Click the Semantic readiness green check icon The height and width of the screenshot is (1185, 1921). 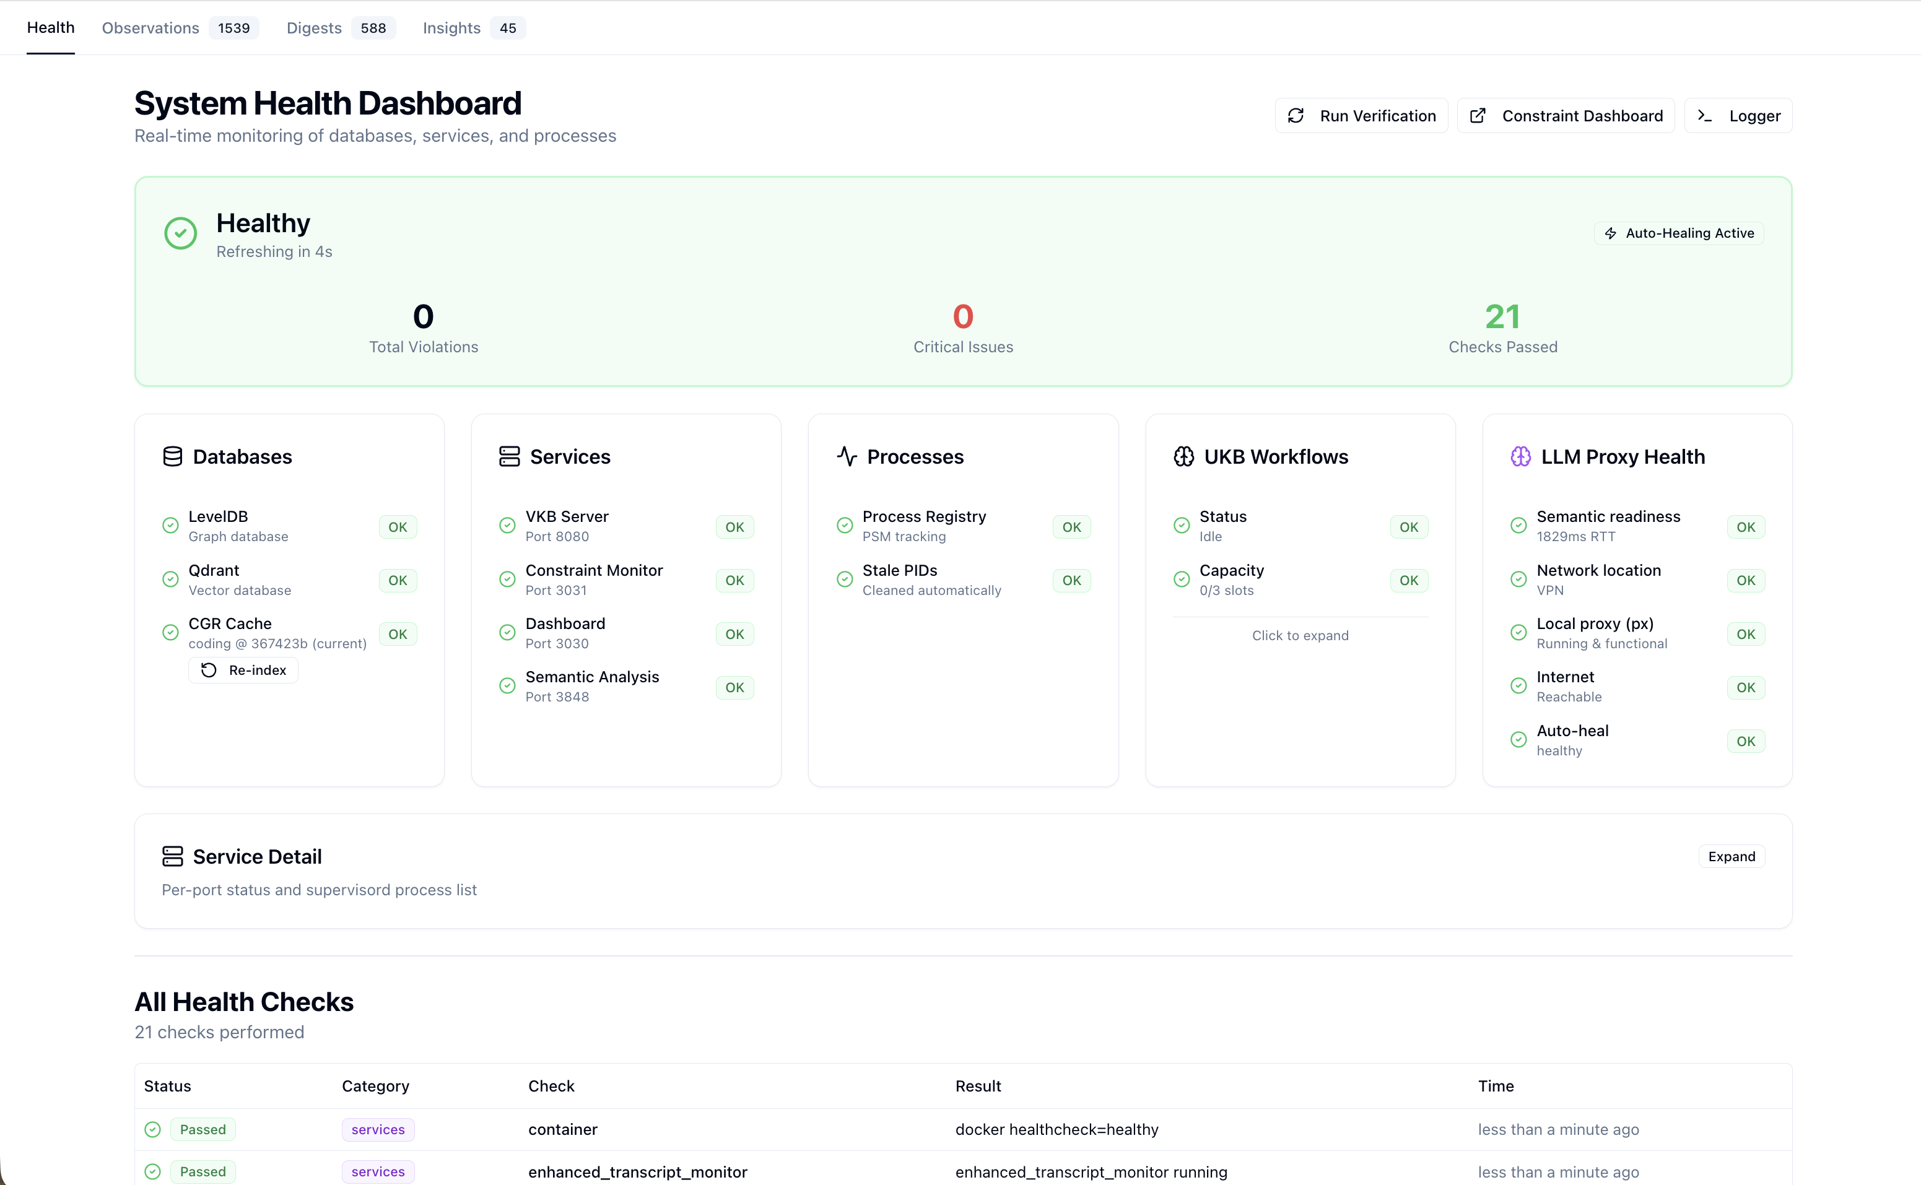pyautogui.click(x=1518, y=525)
